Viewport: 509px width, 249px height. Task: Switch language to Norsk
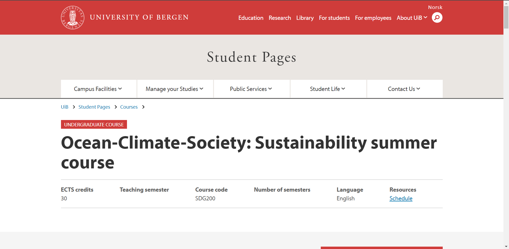pyautogui.click(x=435, y=7)
